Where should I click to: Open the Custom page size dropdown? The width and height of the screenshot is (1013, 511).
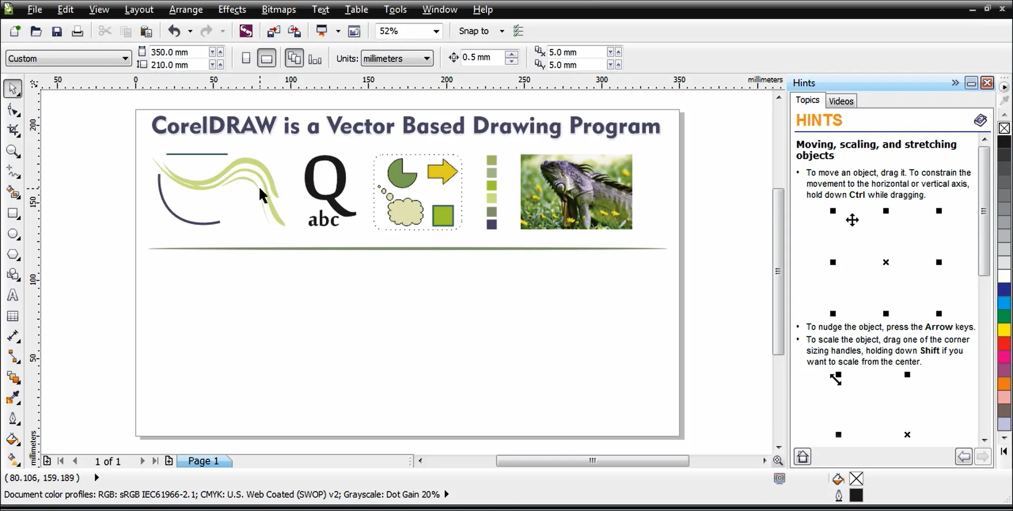pos(125,59)
